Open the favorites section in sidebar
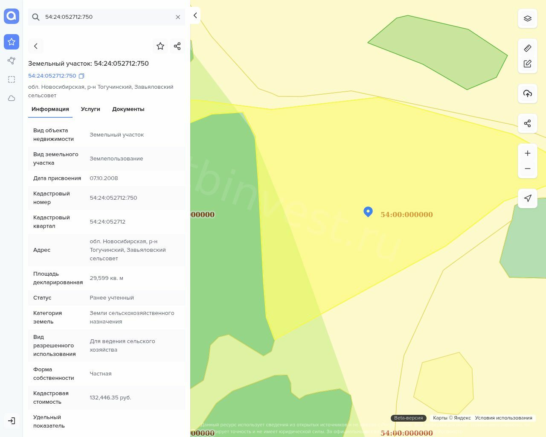This screenshot has height=437, width=546. pos(12,42)
